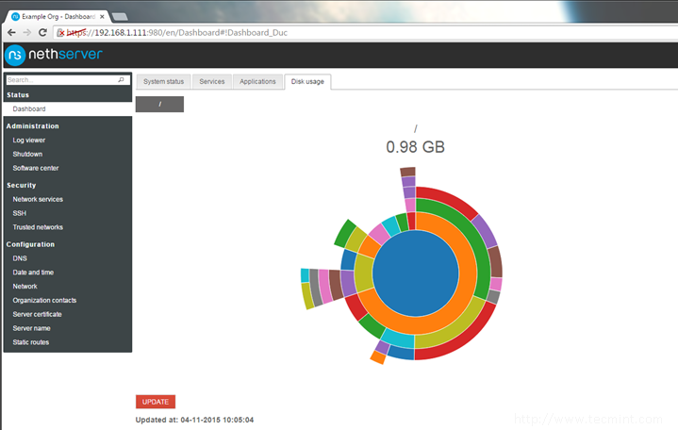Click the Configuration section header
This screenshot has width=678, height=430.
coord(30,244)
